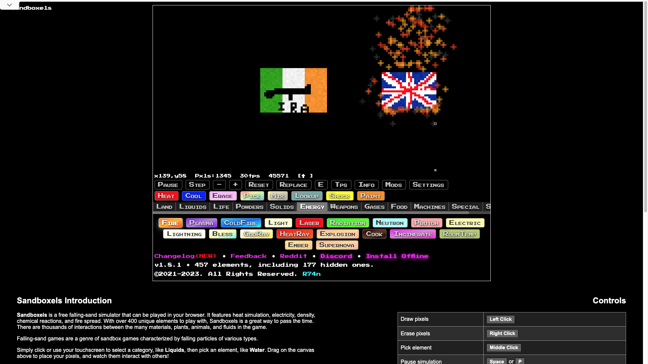The height and width of the screenshot is (364, 648).
Task: Toggle the Pause simulation button
Action: (x=168, y=185)
